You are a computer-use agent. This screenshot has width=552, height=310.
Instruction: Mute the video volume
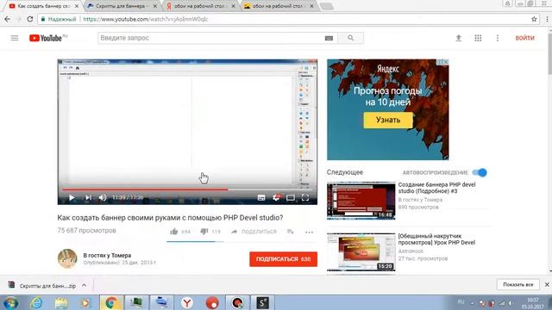pos(103,198)
